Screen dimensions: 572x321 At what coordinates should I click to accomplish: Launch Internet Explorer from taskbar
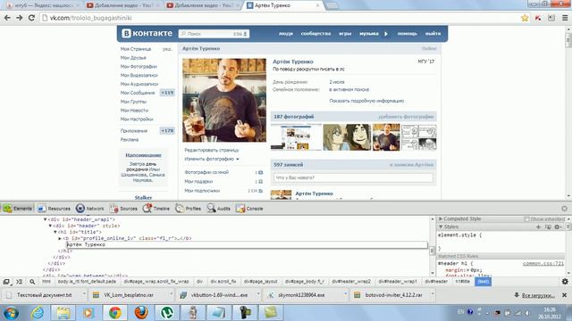click(x=38, y=313)
